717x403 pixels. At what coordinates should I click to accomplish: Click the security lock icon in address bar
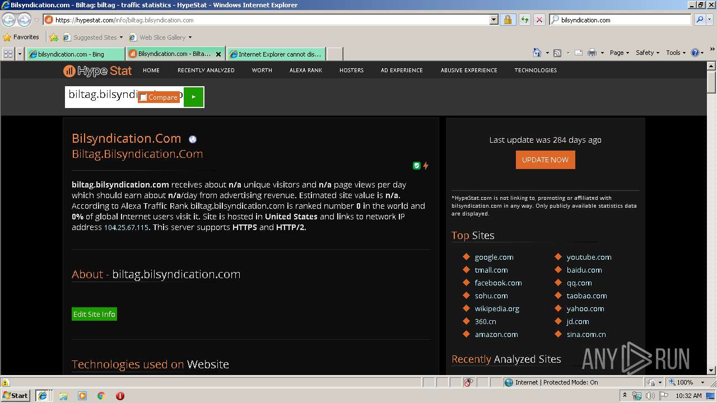tap(508, 20)
